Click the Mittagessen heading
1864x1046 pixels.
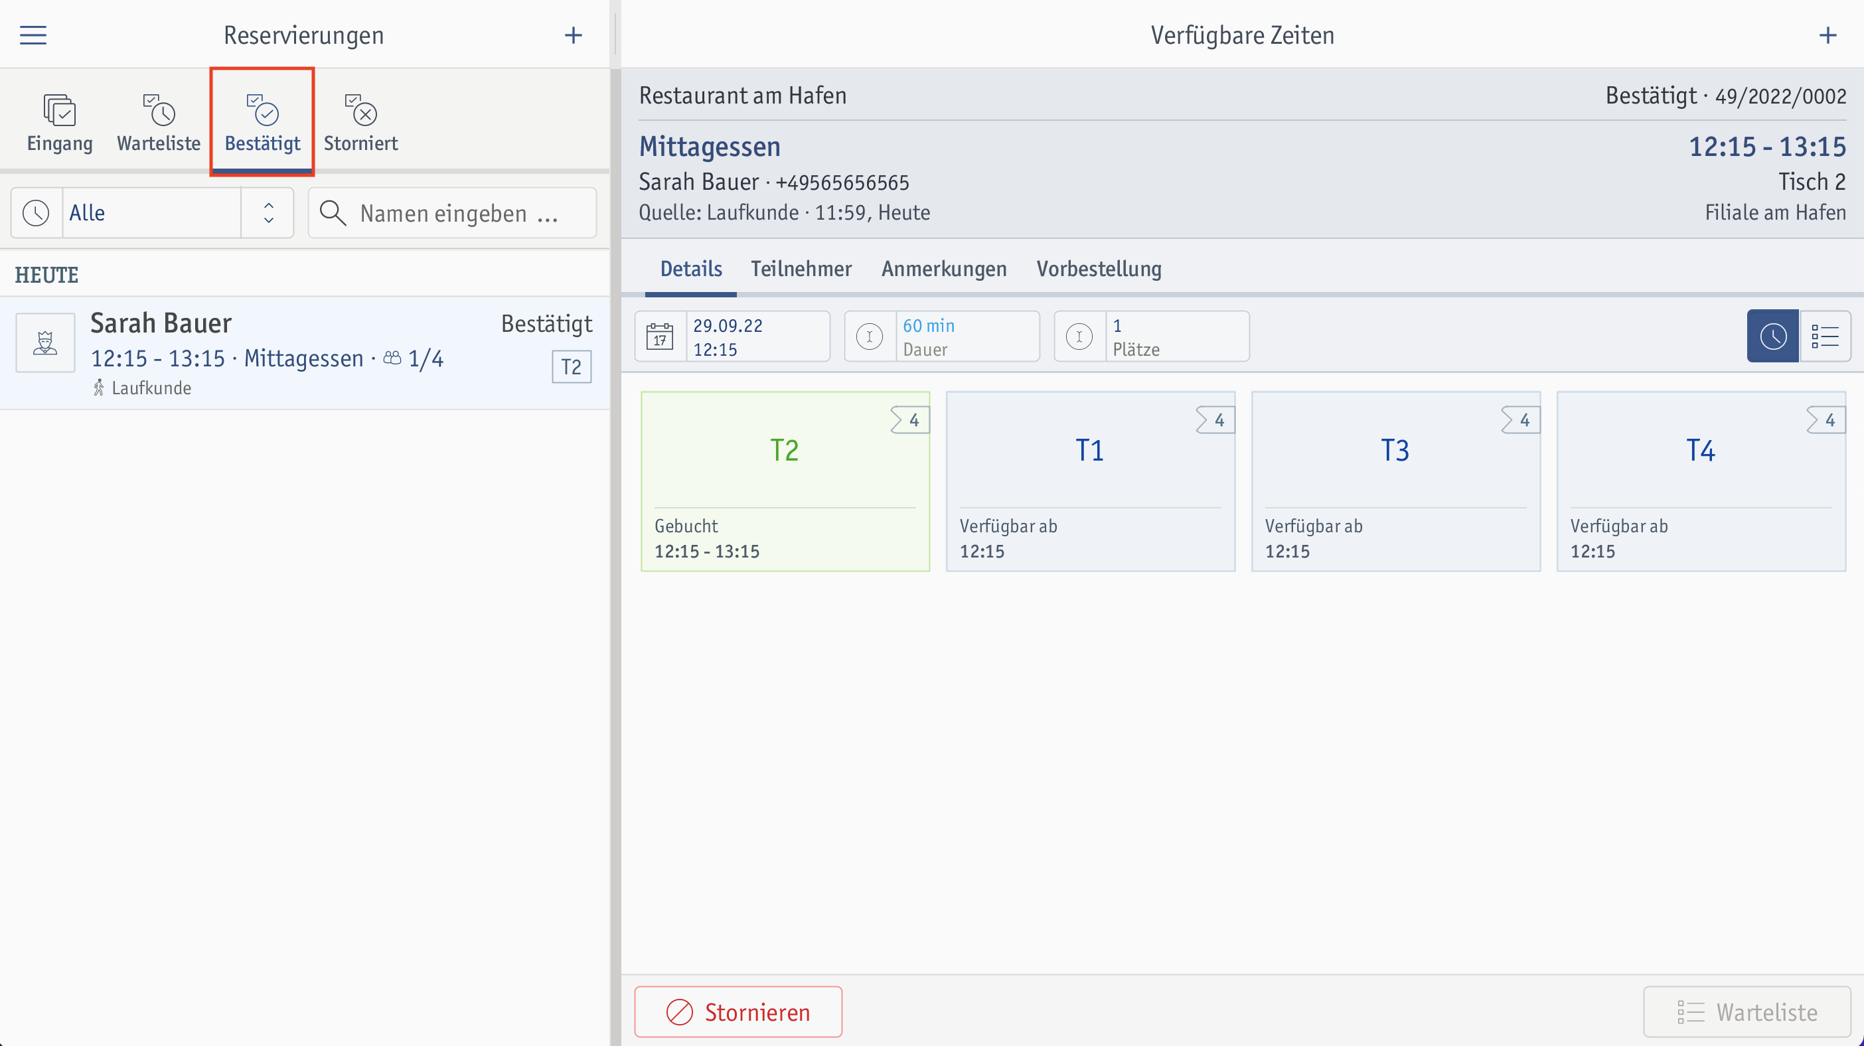(709, 147)
